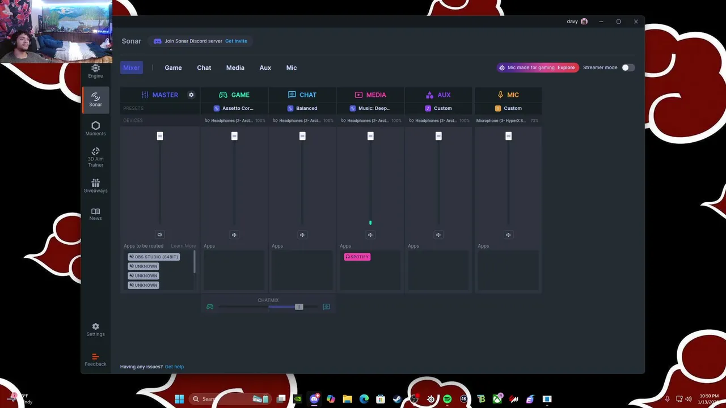The width and height of the screenshot is (726, 408).
Task: Click the Chat volume slider handle
Action: (x=302, y=136)
